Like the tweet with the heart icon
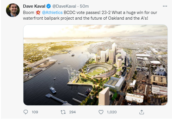 click(101, 112)
